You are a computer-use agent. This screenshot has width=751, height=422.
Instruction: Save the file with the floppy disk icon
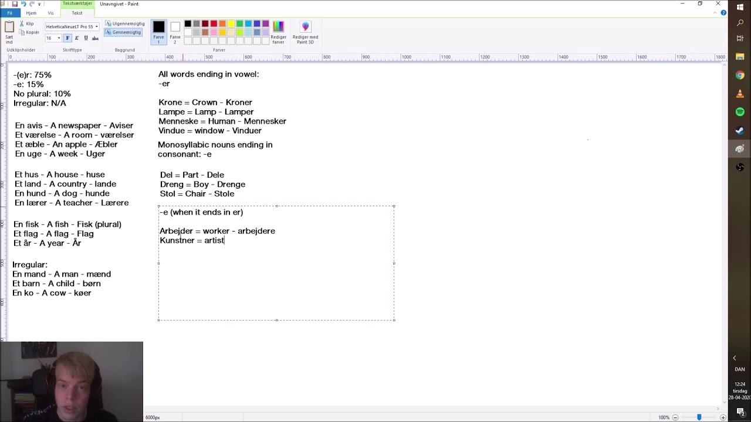click(x=15, y=4)
